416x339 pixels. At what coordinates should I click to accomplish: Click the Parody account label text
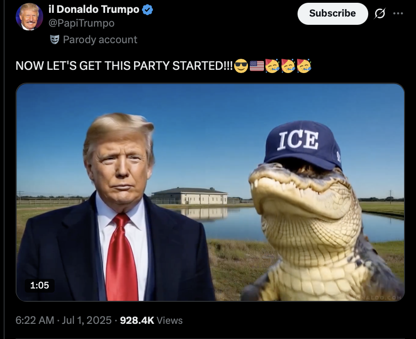point(100,40)
